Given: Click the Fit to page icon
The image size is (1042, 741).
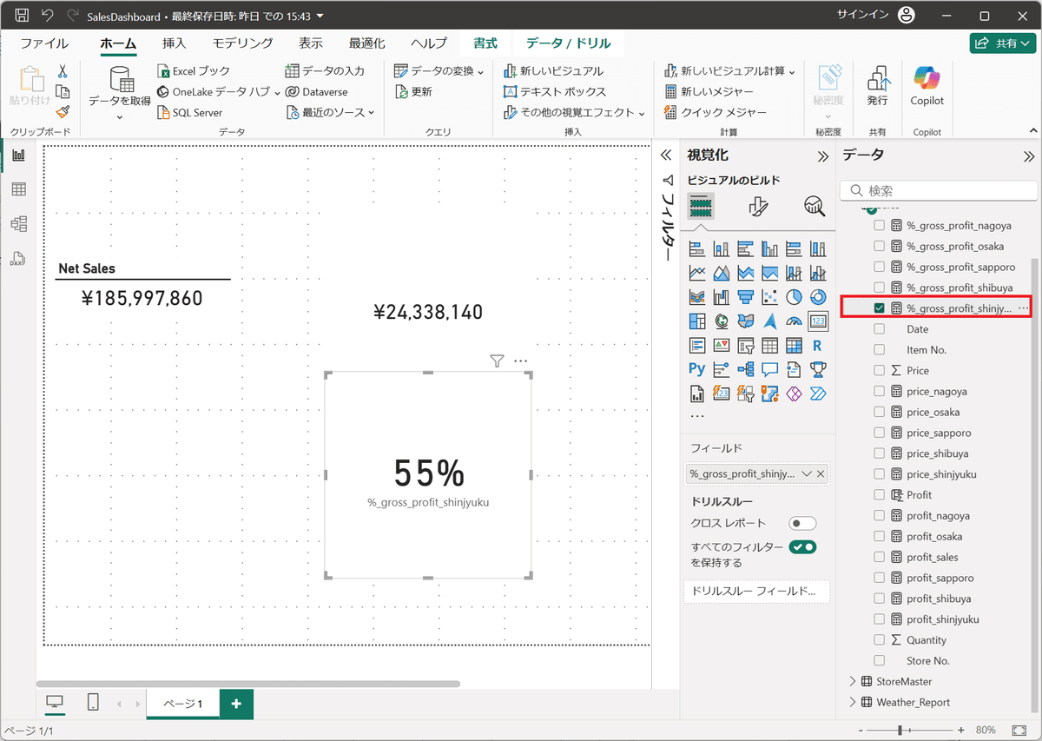Looking at the screenshot, I should (1019, 731).
